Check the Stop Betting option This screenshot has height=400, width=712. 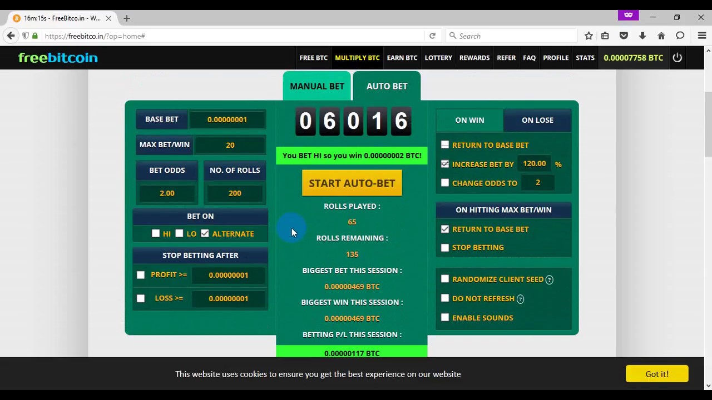[x=445, y=248]
